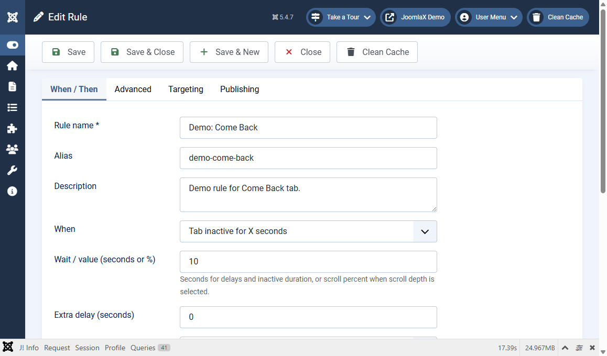Focus the Wait / value input
This screenshot has width=607, height=356.
pyautogui.click(x=309, y=262)
